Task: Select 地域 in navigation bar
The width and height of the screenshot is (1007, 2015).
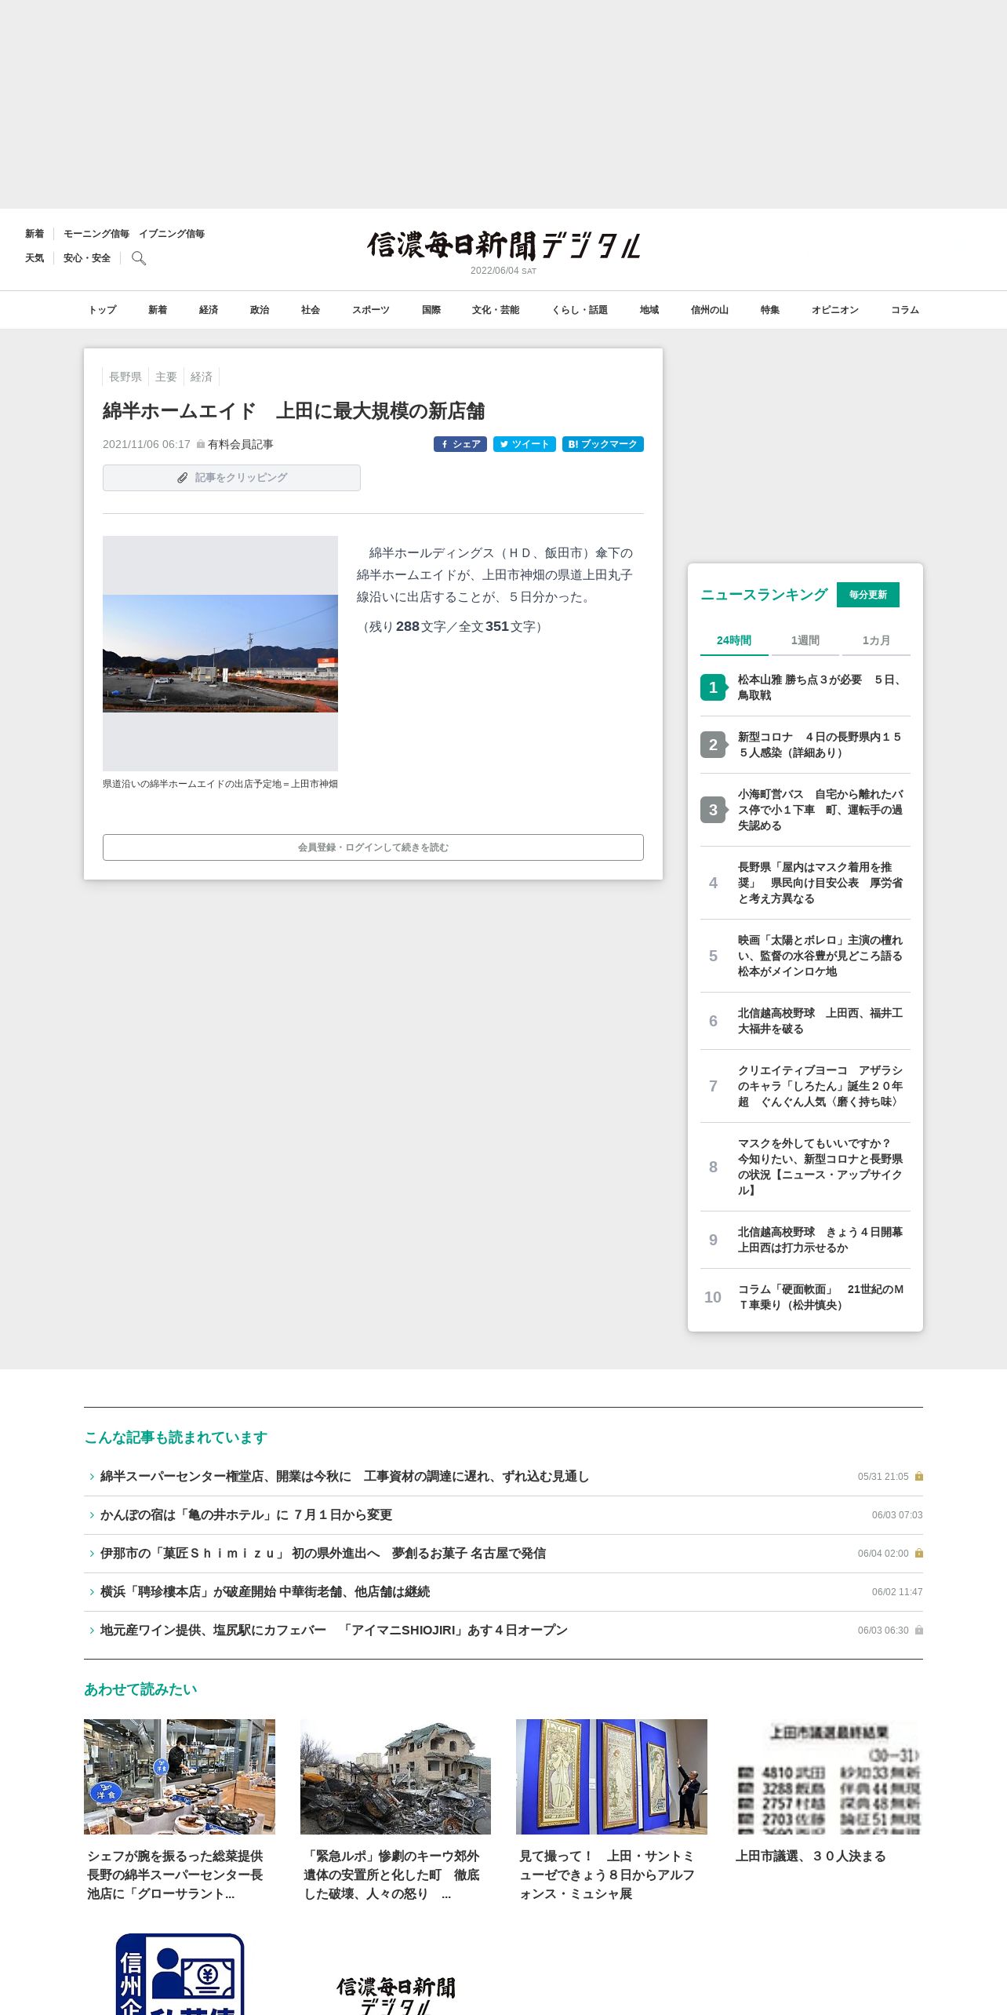Action: [x=649, y=310]
